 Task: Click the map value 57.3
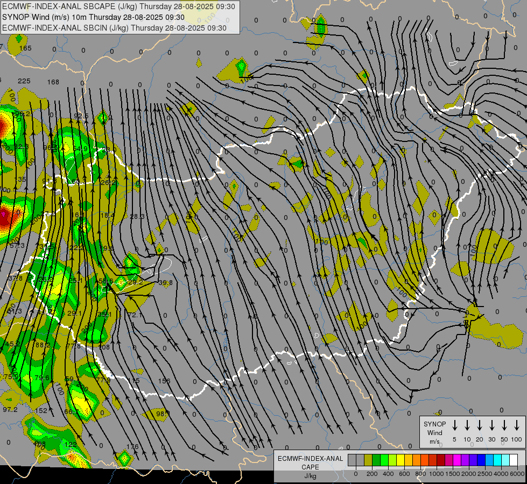coord(17,246)
